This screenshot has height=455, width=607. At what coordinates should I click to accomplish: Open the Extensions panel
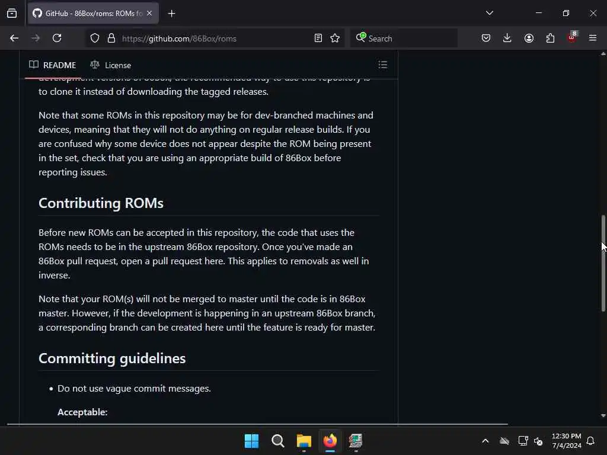(550, 38)
